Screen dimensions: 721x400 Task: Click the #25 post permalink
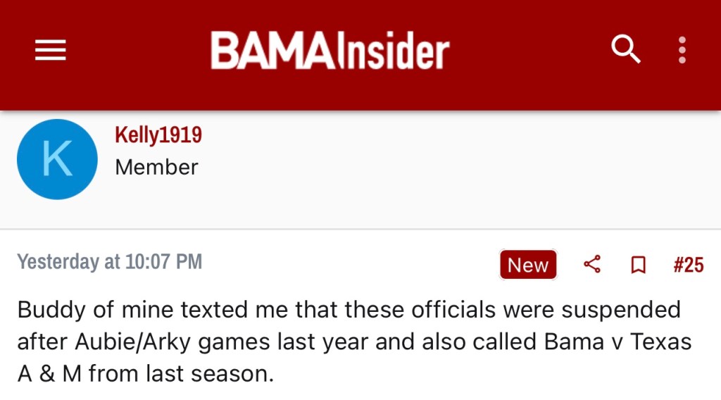[688, 265]
